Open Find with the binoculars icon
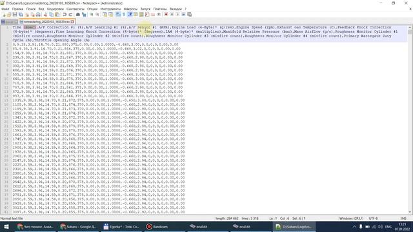413x232 pixels. click(77, 14)
